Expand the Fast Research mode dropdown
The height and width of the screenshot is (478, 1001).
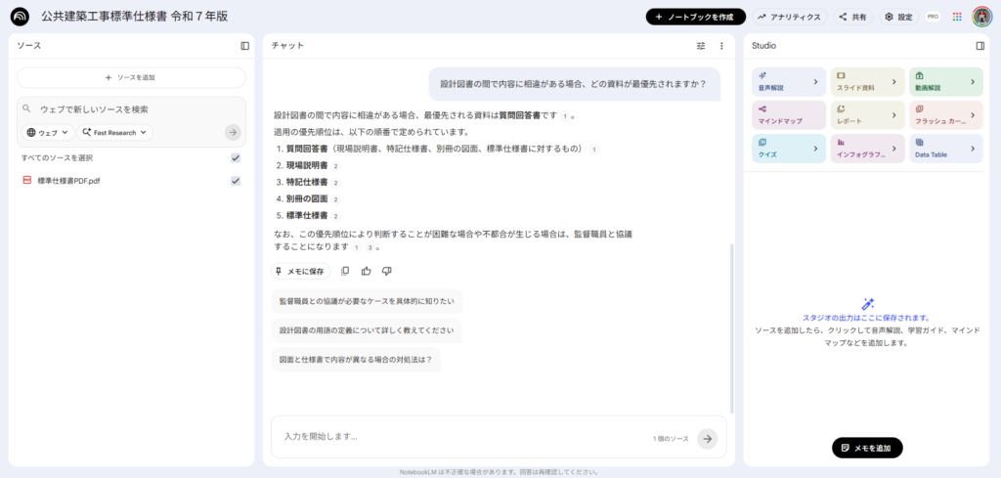(x=115, y=132)
